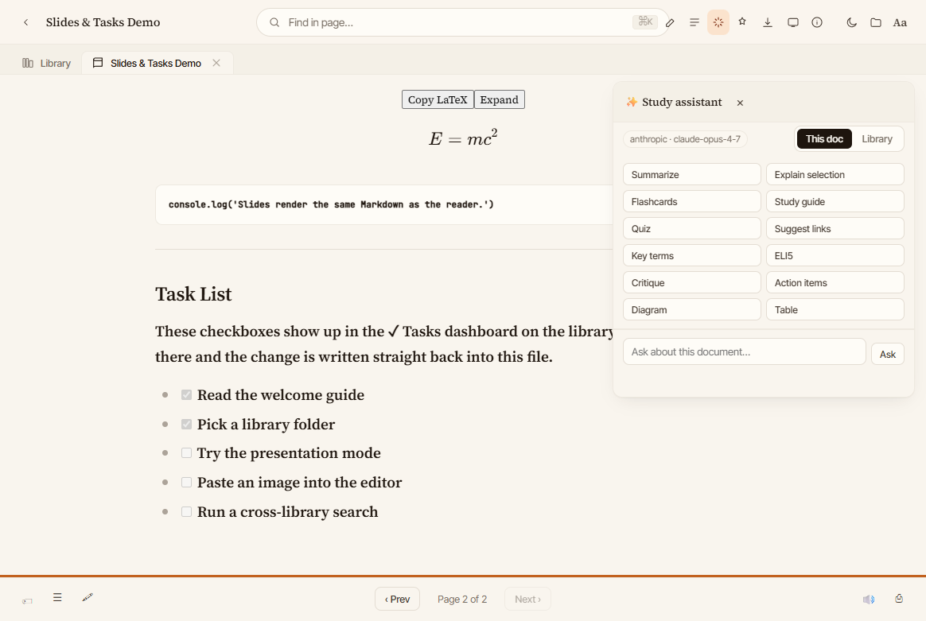The width and height of the screenshot is (926, 621).
Task: Go to previous page with Prev
Action: click(397, 600)
